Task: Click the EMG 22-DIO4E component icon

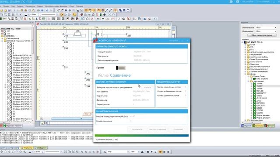Action: pos(254,78)
